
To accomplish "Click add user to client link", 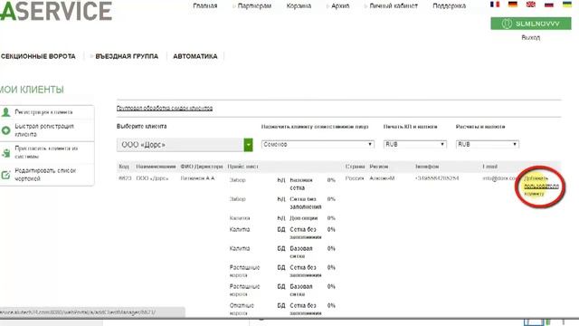I will [x=541, y=186].
